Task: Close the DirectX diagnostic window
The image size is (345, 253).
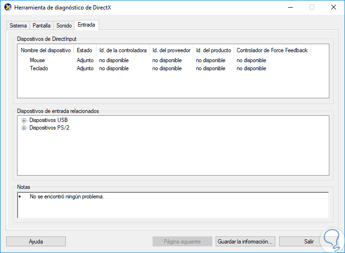Action: pos(333,7)
